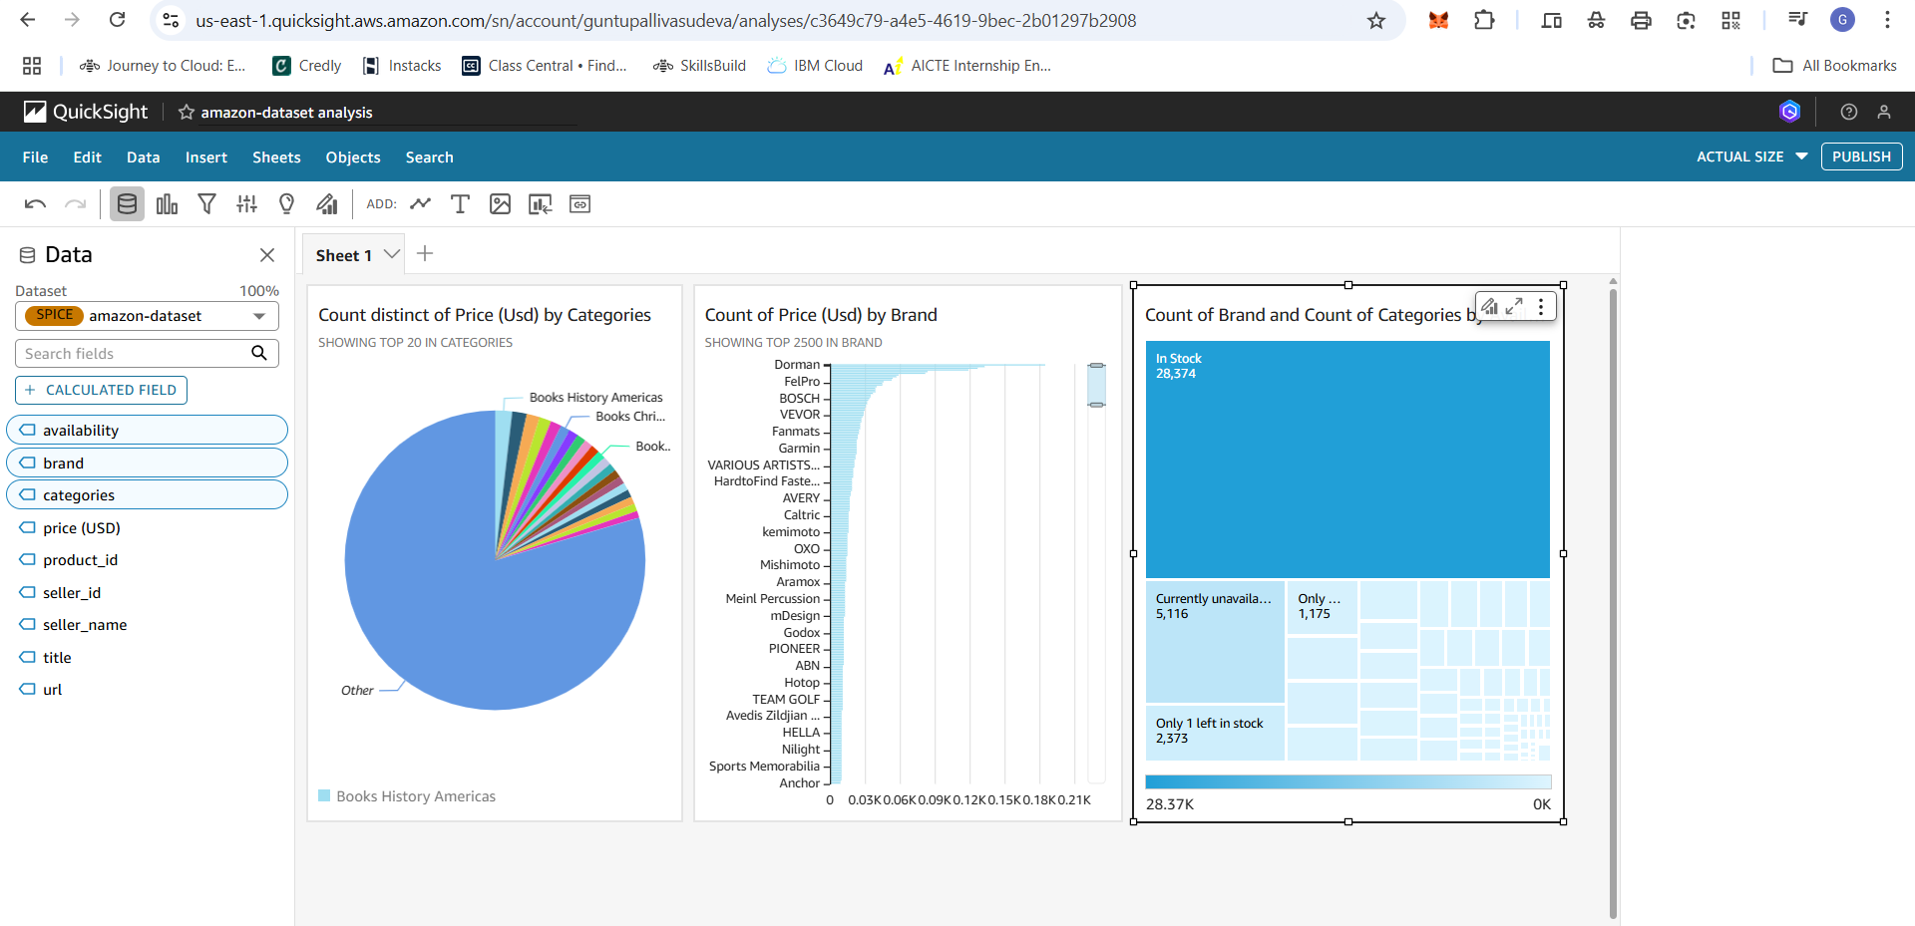Click the PUBLISH button

pos(1860,156)
